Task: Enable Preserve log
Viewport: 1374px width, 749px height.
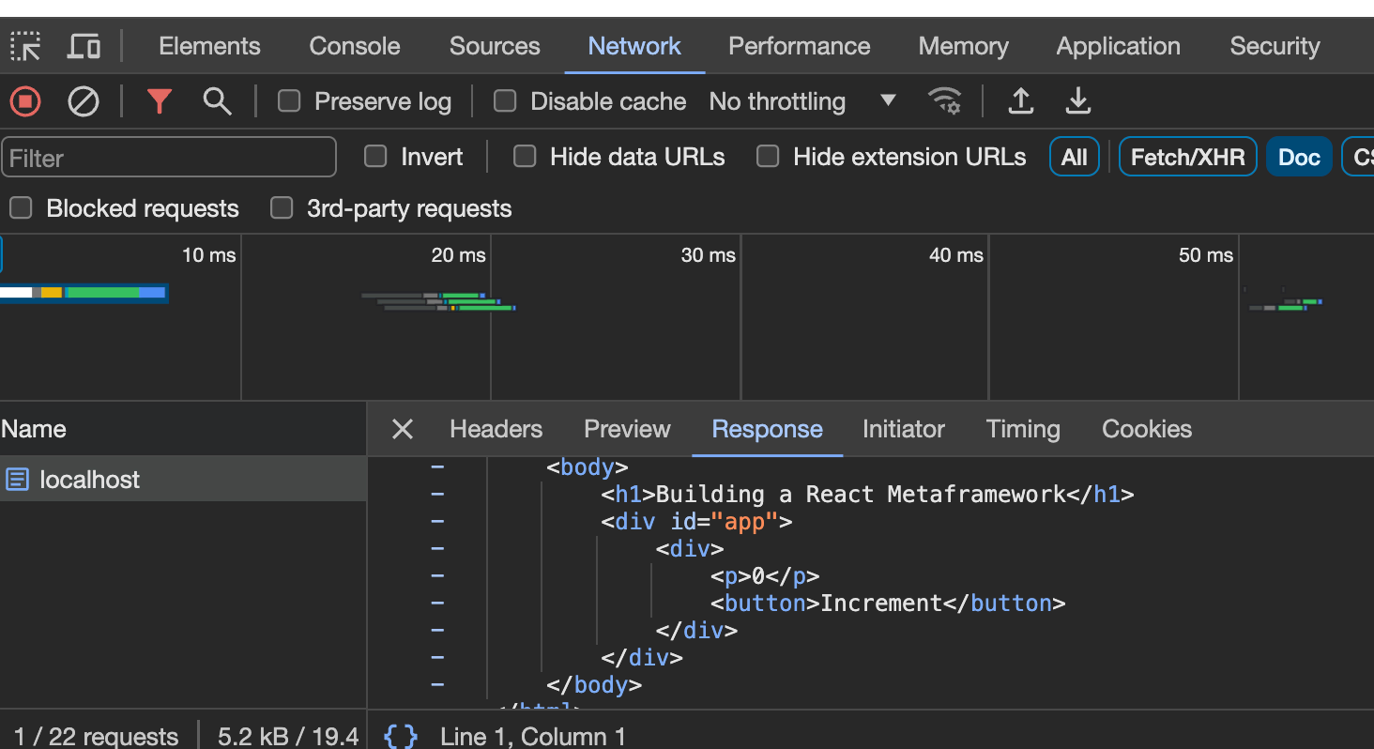Action: [288, 100]
